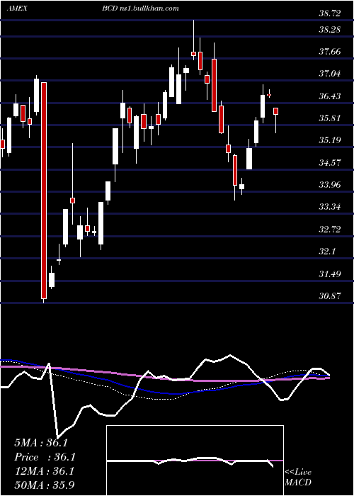Click the 38.72 price axis label
Viewport: 354px width, 496px height.
(x=330, y=13)
